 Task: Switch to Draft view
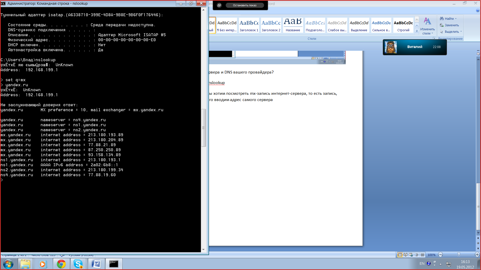point(422,255)
